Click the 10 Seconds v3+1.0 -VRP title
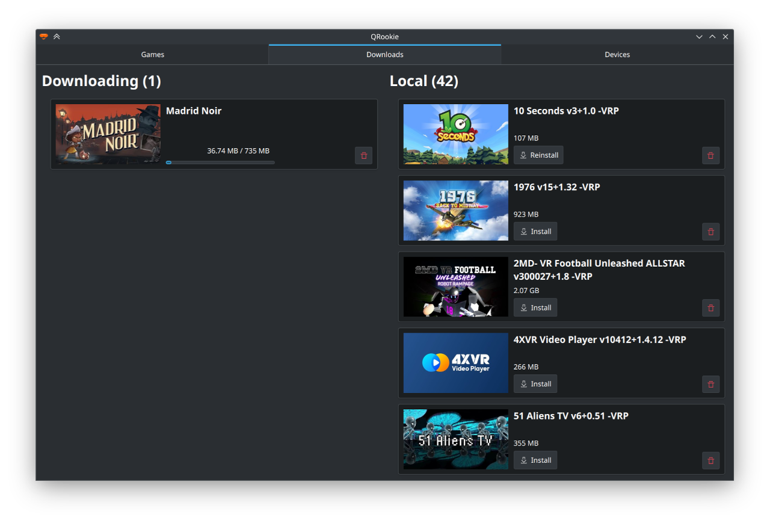 [566, 111]
